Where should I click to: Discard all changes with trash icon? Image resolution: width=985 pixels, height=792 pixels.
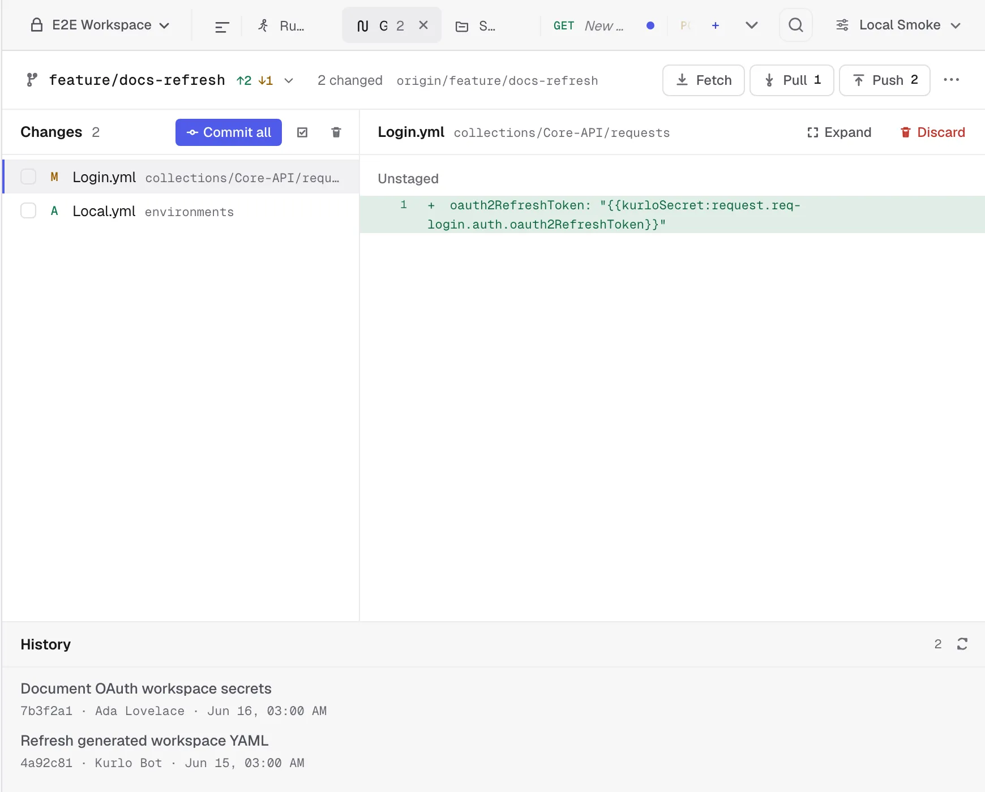pos(336,132)
